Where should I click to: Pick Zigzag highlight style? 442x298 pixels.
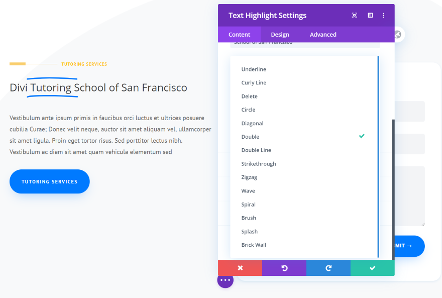tap(248, 177)
